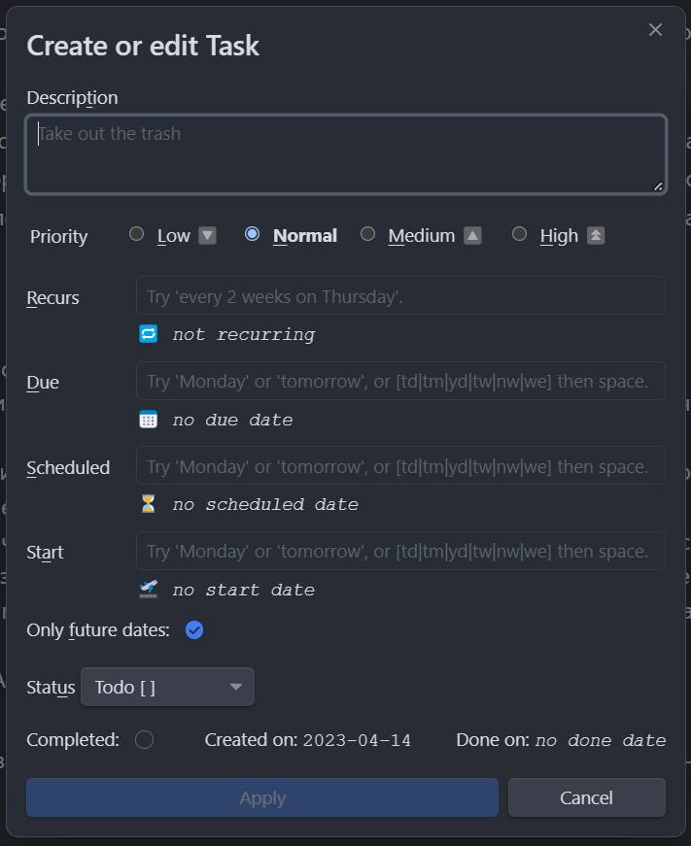This screenshot has width=691, height=846.
Task: Select the Low priority radio button
Action: tap(137, 234)
